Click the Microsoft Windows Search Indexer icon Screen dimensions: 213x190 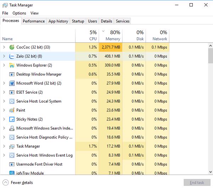pyautogui.click(x=12, y=128)
